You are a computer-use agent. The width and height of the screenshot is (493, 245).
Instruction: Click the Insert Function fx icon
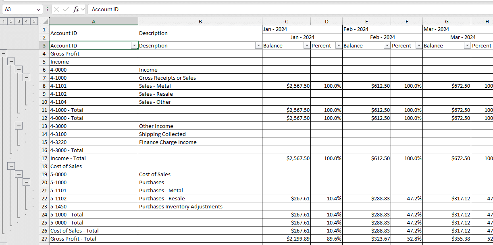pyautogui.click(x=76, y=9)
